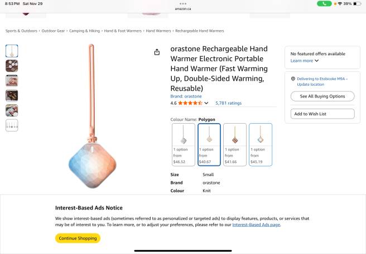Tap the green call indicator in status bar
366x254 pixels.
324,4
